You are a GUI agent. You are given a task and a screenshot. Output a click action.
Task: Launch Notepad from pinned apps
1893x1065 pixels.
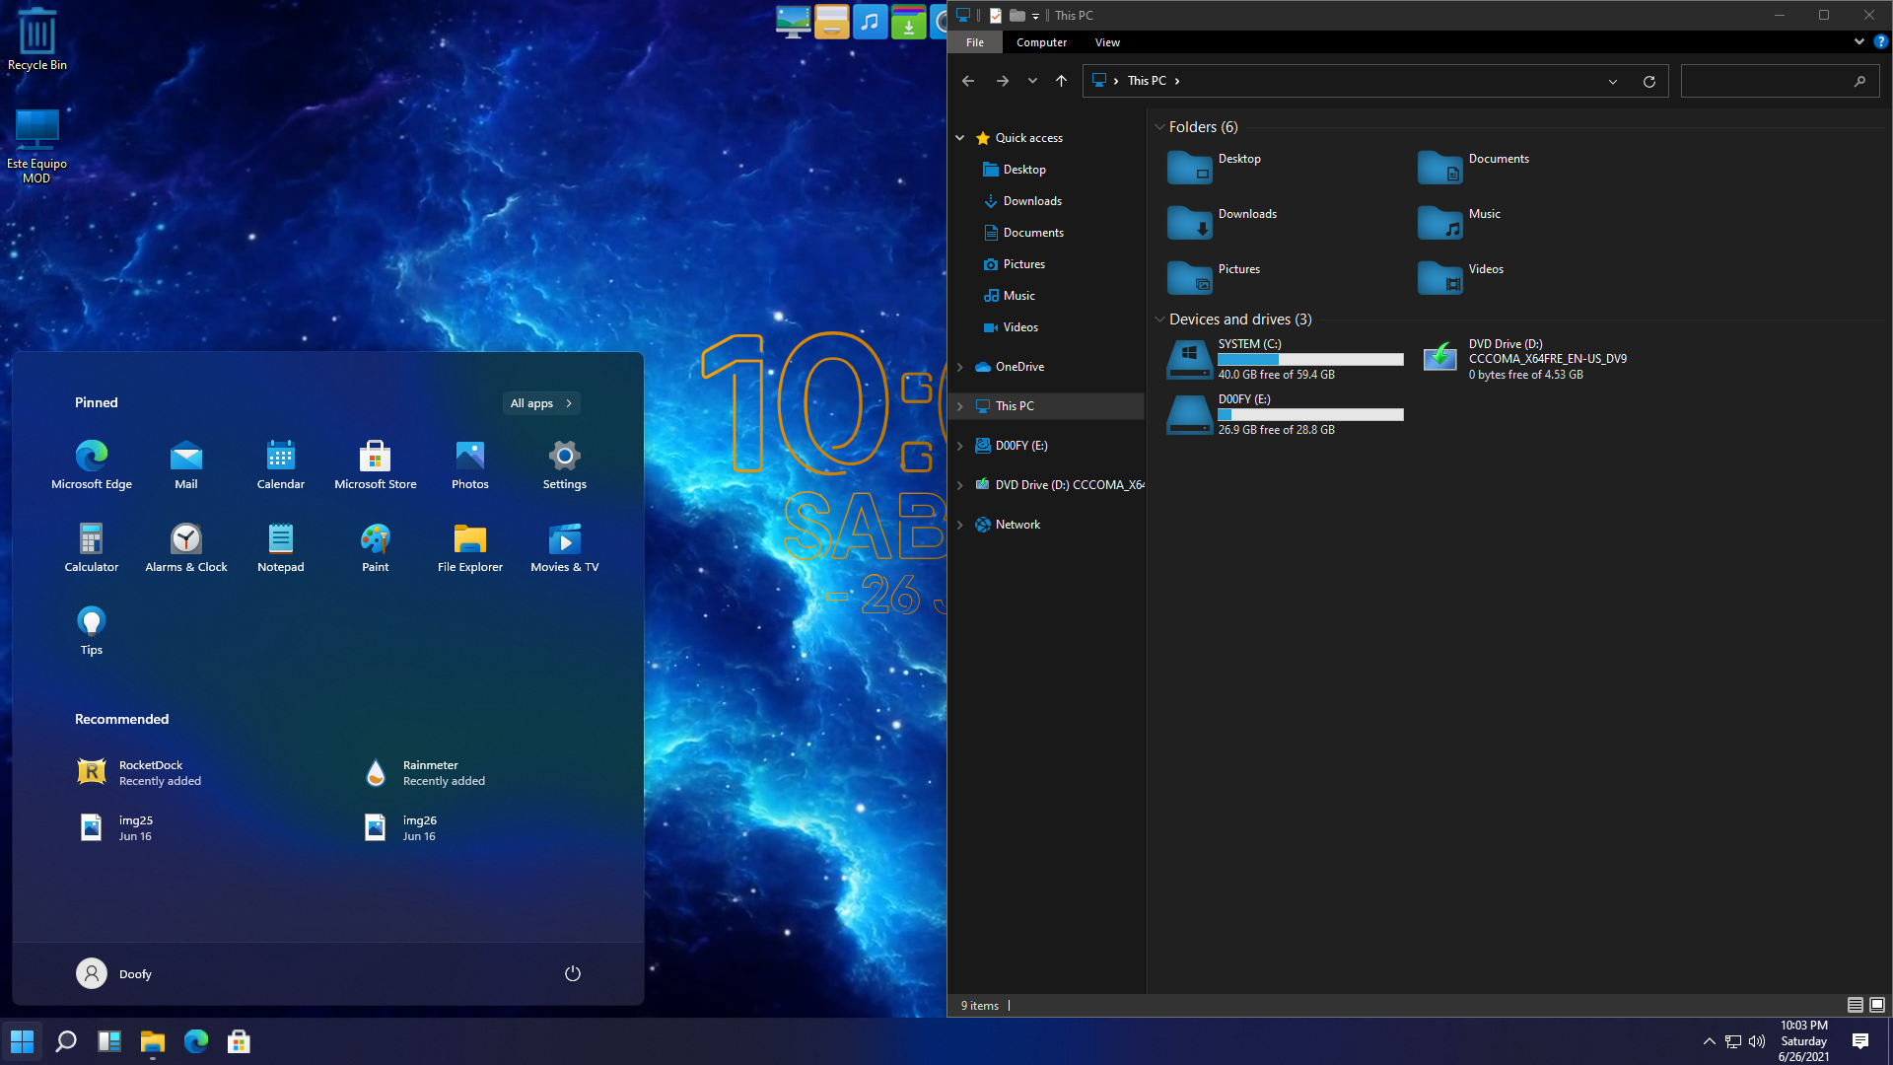coord(281,546)
